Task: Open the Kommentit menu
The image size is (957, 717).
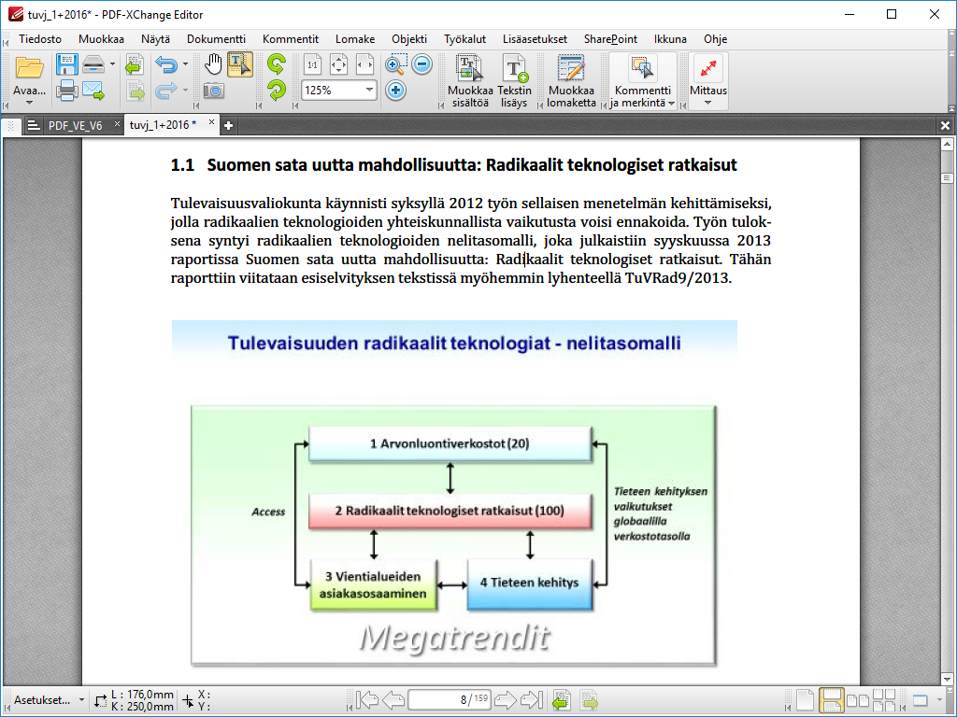Action: point(291,39)
